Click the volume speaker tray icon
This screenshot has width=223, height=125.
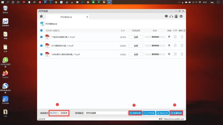pos(197,2)
